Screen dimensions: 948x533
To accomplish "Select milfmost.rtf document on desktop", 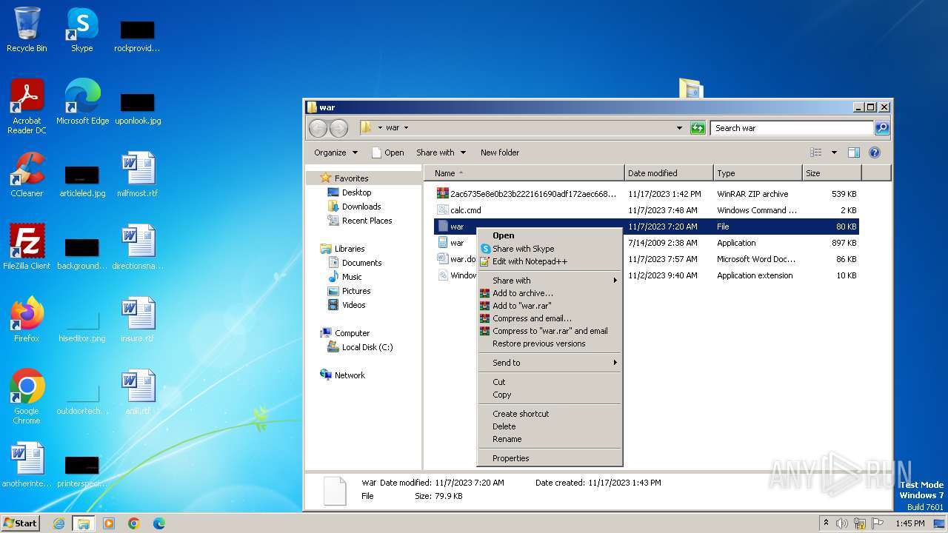I will (x=138, y=175).
